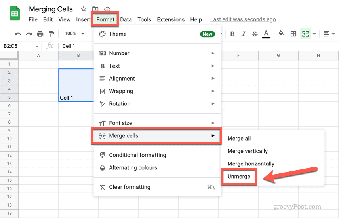Screen dimensions: 339x218
Task: Open the Help menu
Action: tap(196, 19)
